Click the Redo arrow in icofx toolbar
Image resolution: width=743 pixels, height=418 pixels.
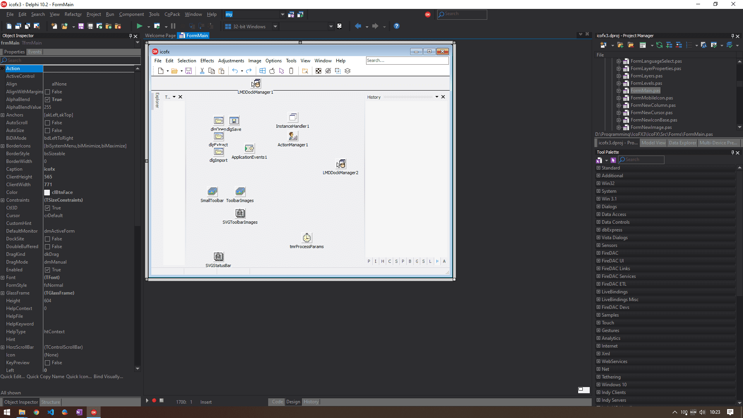[249, 71]
